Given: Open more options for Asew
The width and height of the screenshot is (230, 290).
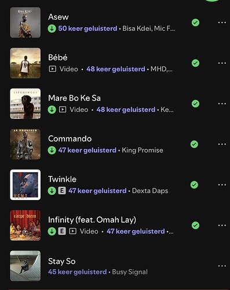Looking at the screenshot, I should click(x=222, y=23).
